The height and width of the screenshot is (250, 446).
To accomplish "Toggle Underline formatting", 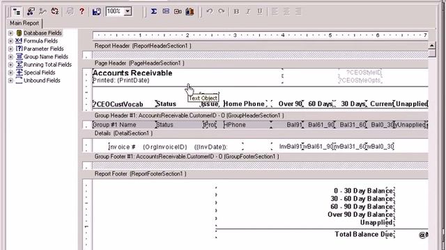I will [260, 11].
